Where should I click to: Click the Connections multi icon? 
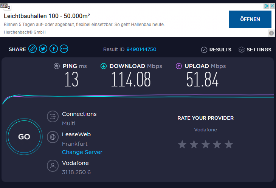pyautogui.click(x=53, y=117)
